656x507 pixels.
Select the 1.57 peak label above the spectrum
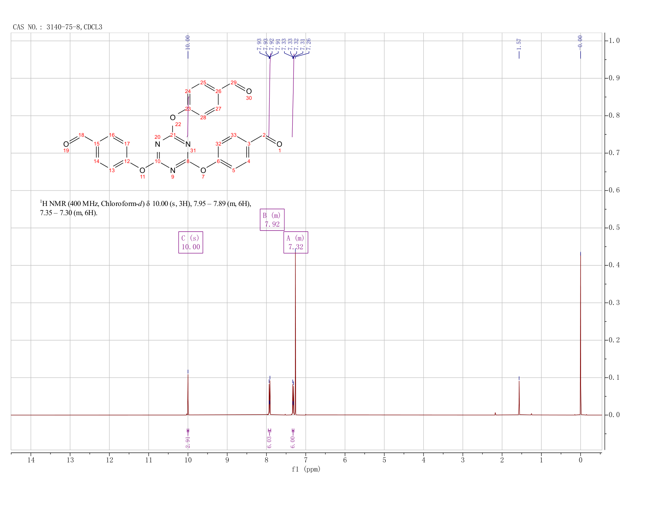click(519, 44)
